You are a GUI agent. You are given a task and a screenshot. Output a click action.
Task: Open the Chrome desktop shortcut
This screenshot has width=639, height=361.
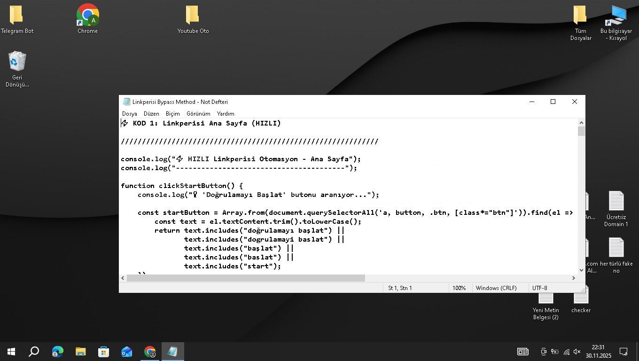click(x=87, y=16)
